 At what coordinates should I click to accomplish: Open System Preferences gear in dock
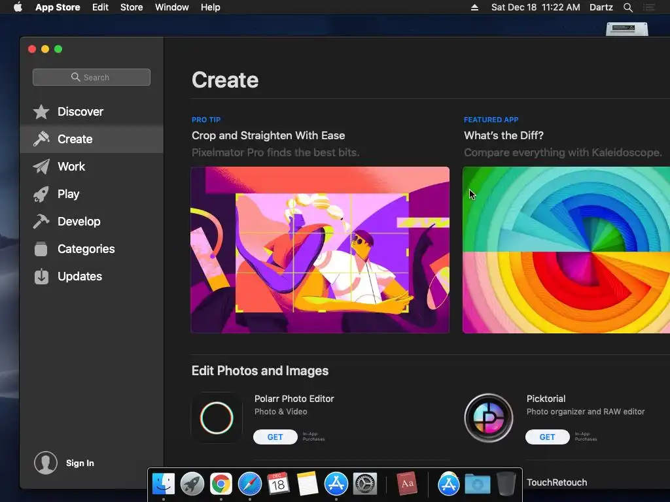coord(365,484)
